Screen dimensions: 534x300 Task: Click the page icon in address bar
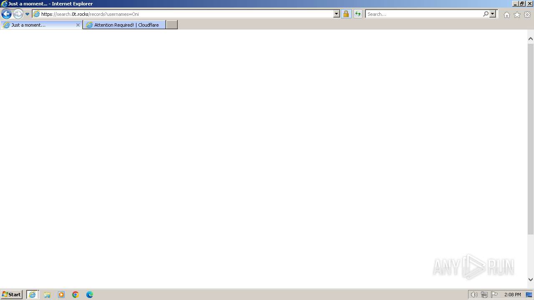(x=36, y=14)
